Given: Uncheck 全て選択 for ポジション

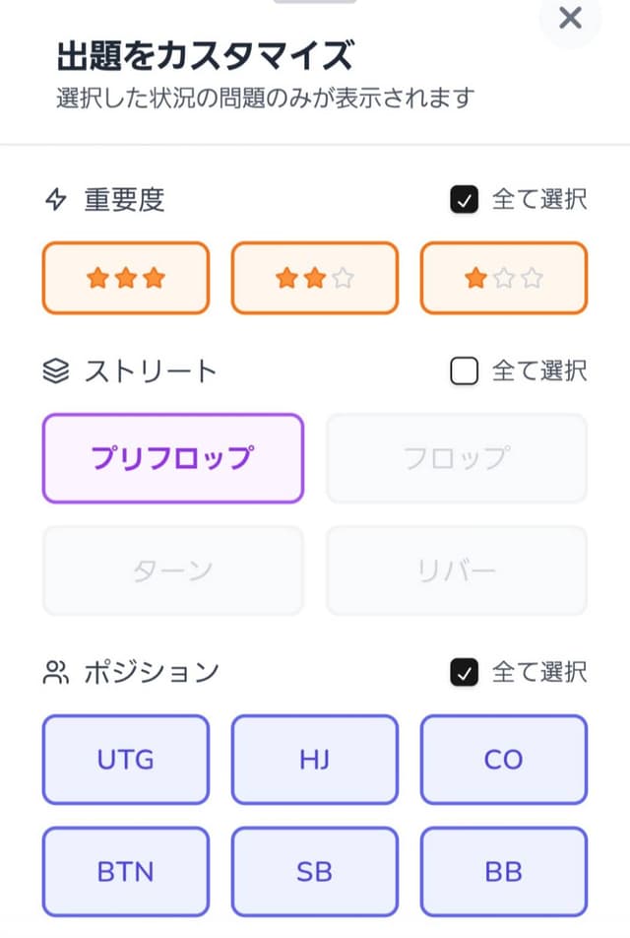Looking at the screenshot, I should [464, 673].
